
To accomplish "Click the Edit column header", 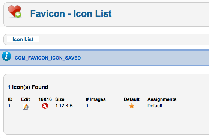I will pos(26,99).
